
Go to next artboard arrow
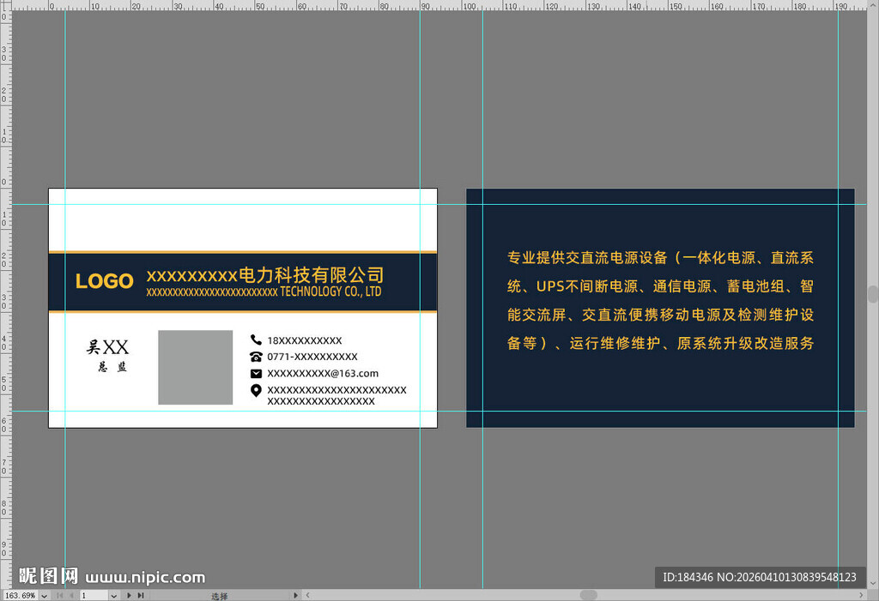click(x=129, y=595)
